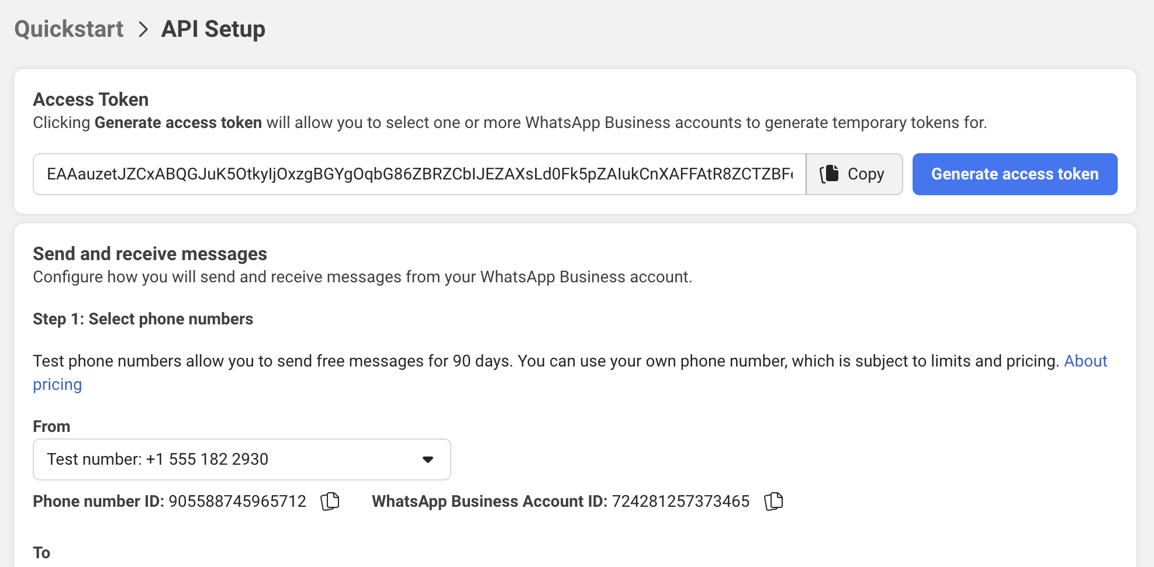Click the From field label
Viewport: 1154px width, 567px height.
click(51, 427)
